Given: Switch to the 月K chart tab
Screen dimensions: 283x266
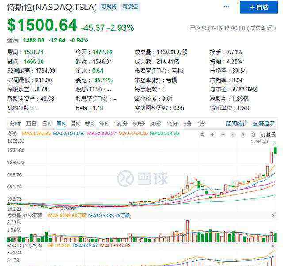Looking at the screenshot, I should click(75, 124).
